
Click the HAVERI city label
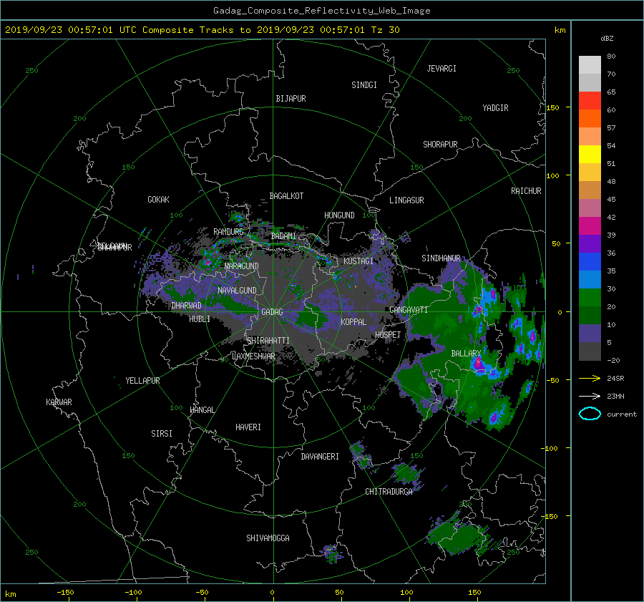click(x=248, y=427)
